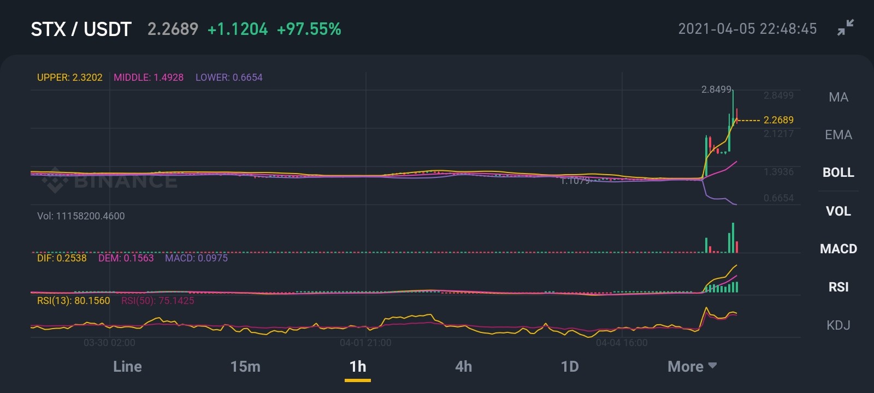874x393 pixels.
Task: Collapse the chart with the shrink arrows icon
Action: (x=846, y=28)
